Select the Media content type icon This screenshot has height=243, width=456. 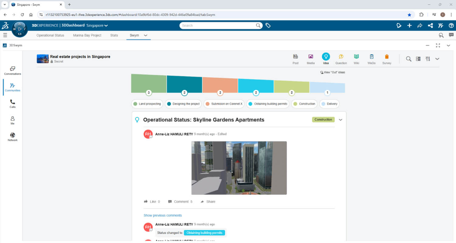(x=310, y=59)
